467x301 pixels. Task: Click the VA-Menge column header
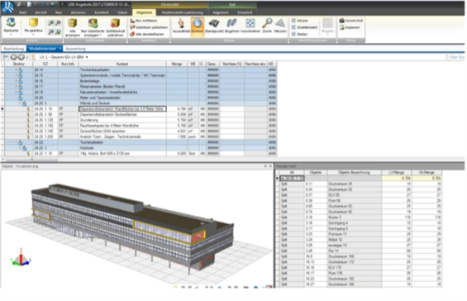[426, 172]
